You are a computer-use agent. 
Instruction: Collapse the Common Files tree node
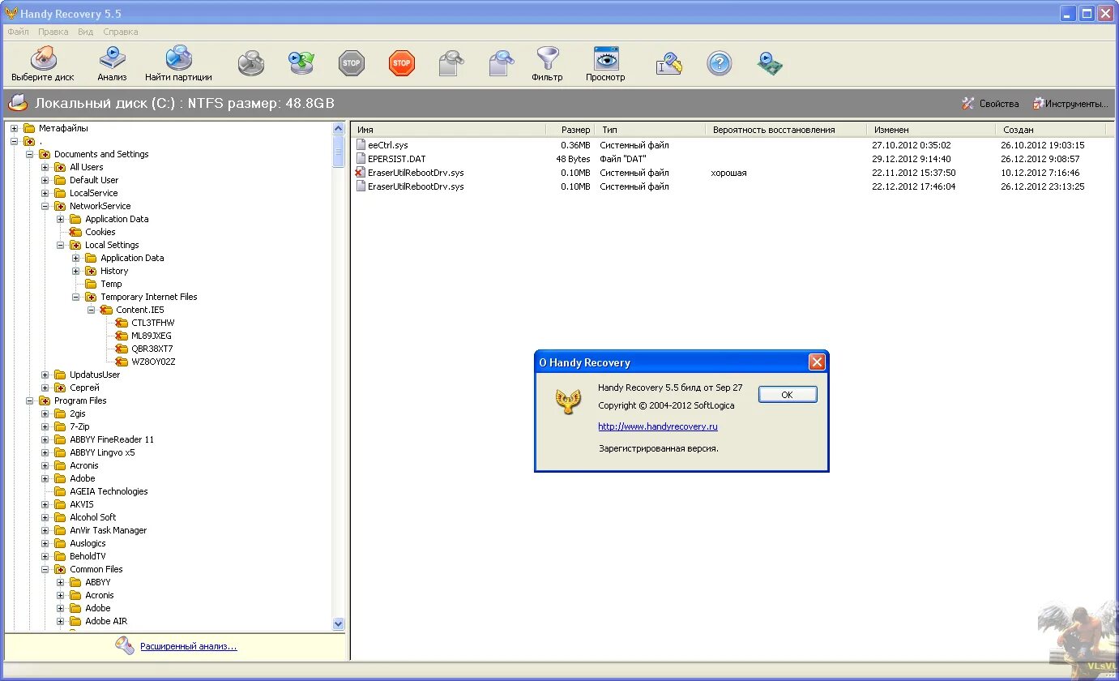coord(45,569)
